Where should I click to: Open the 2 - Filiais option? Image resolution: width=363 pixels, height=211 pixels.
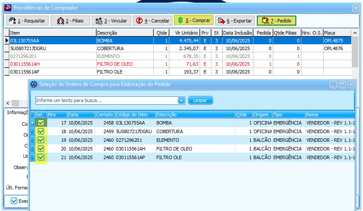(70, 21)
